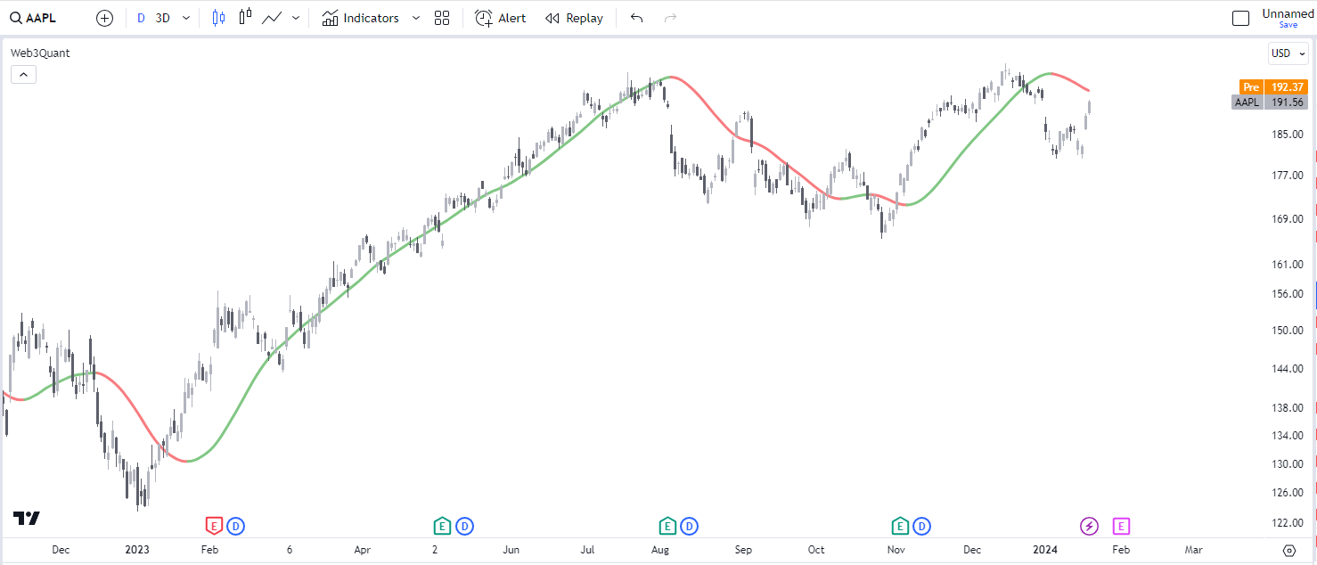This screenshot has width=1317, height=565.
Task: Switch to the line chart style
Action: point(273,18)
